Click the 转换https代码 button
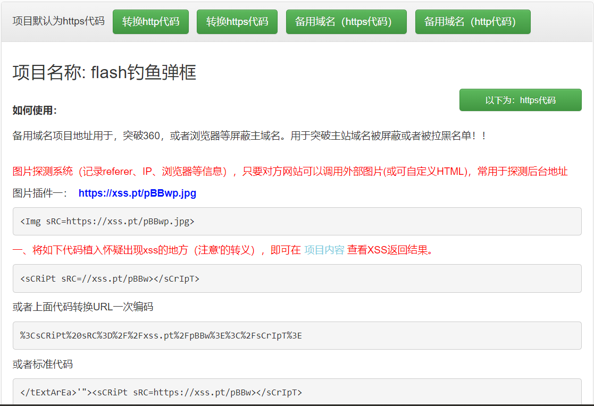This screenshot has width=594, height=406. pyautogui.click(x=237, y=22)
